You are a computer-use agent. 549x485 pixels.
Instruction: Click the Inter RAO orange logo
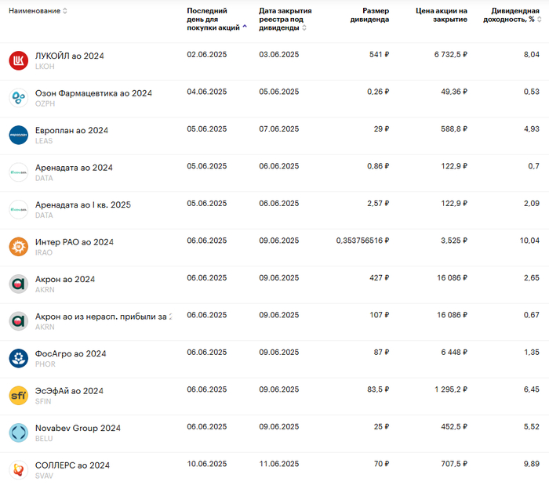coord(18,247)
